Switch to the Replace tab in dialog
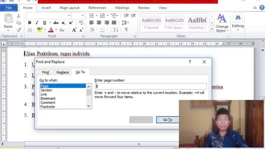This screenshot has height=149, width=265. 63,72
